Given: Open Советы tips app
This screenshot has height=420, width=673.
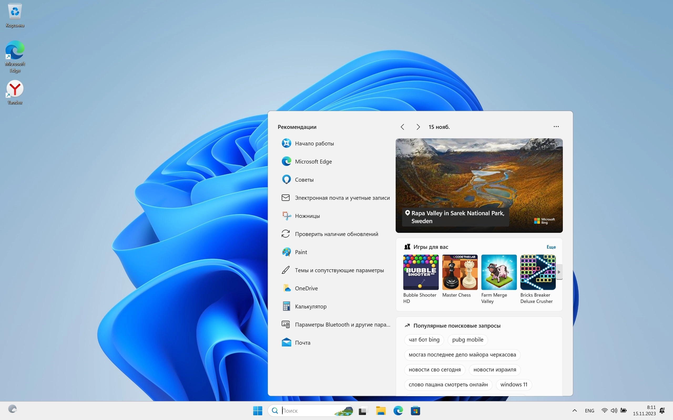Looking at the screenshot, I should 304,180.
